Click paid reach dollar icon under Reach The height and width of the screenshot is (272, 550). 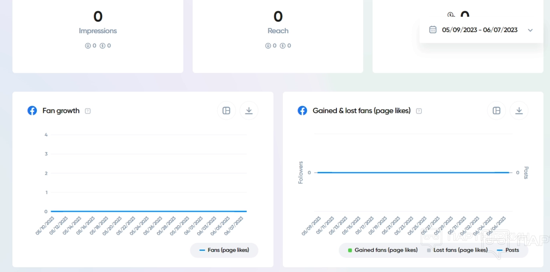(x=283, y=46)
